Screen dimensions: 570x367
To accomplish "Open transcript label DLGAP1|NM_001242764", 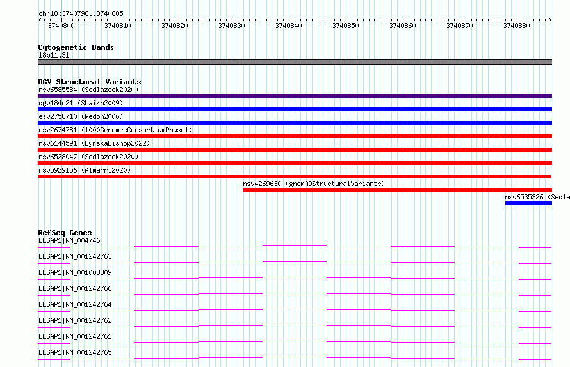I will [75, 304].
